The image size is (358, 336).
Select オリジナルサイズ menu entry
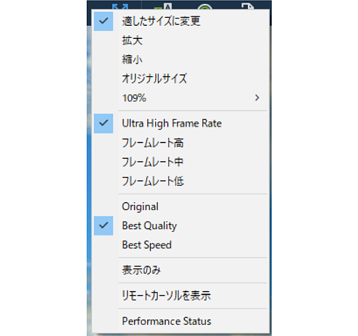click(x=180, y=78)
